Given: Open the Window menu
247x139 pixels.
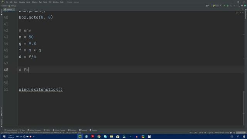Looking at the screenshot, I should (56, 2).
